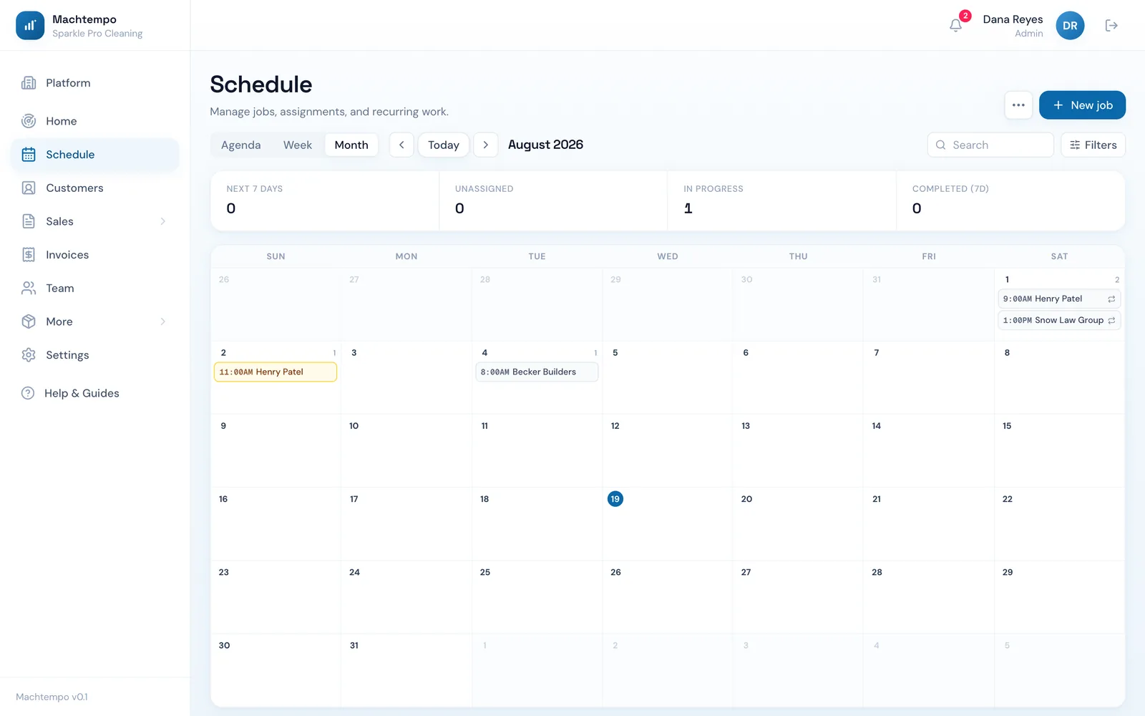Click the logout icon
This screenshot has height=716, width=1145.
click(1111, 26)
